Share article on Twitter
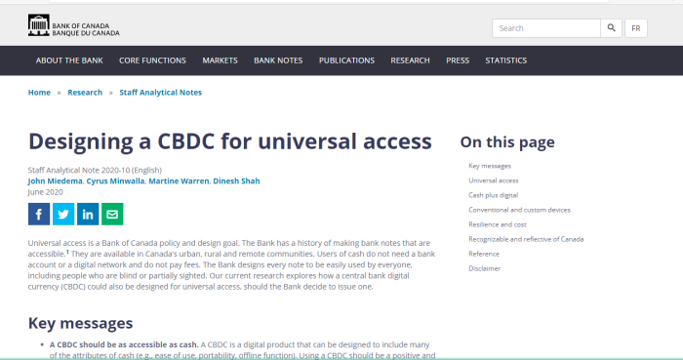683x360 pixels. point(63,215)
